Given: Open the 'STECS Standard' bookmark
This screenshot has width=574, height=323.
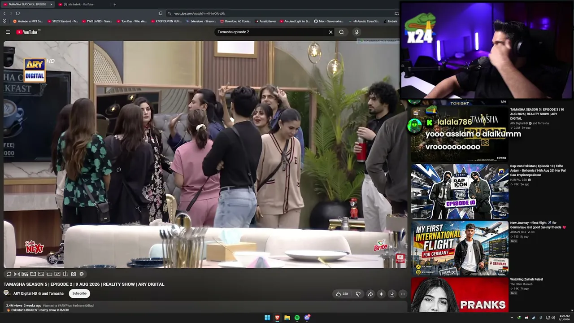Looking at the screenshot, I should coord(63,21).
